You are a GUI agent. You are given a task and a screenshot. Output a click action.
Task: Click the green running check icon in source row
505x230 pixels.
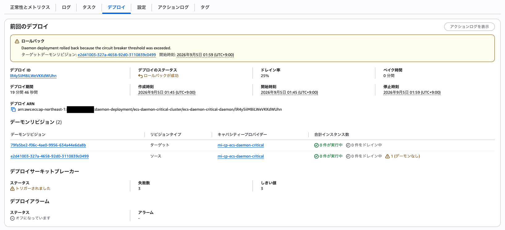pyautogui.click(x=316, y=156)
